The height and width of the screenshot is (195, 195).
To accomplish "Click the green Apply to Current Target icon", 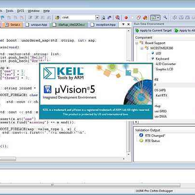I will click(x=137, y=30).
